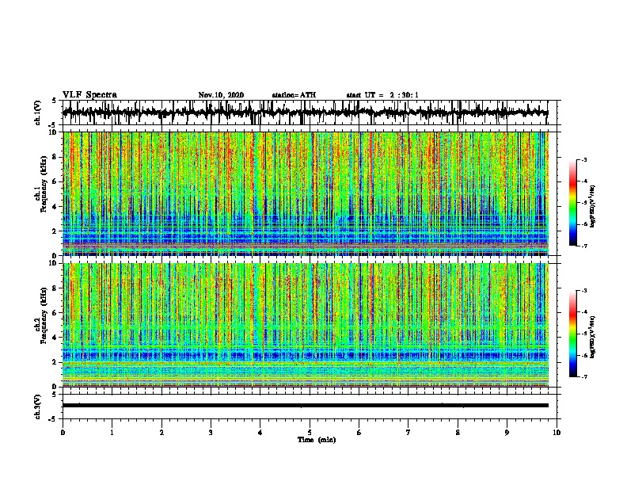Click time axis tick label "1"
The image size is (627, 485).
(x=112, y=433)
